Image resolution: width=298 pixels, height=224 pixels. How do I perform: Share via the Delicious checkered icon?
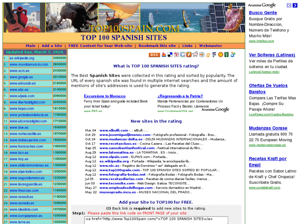point(170,55)
